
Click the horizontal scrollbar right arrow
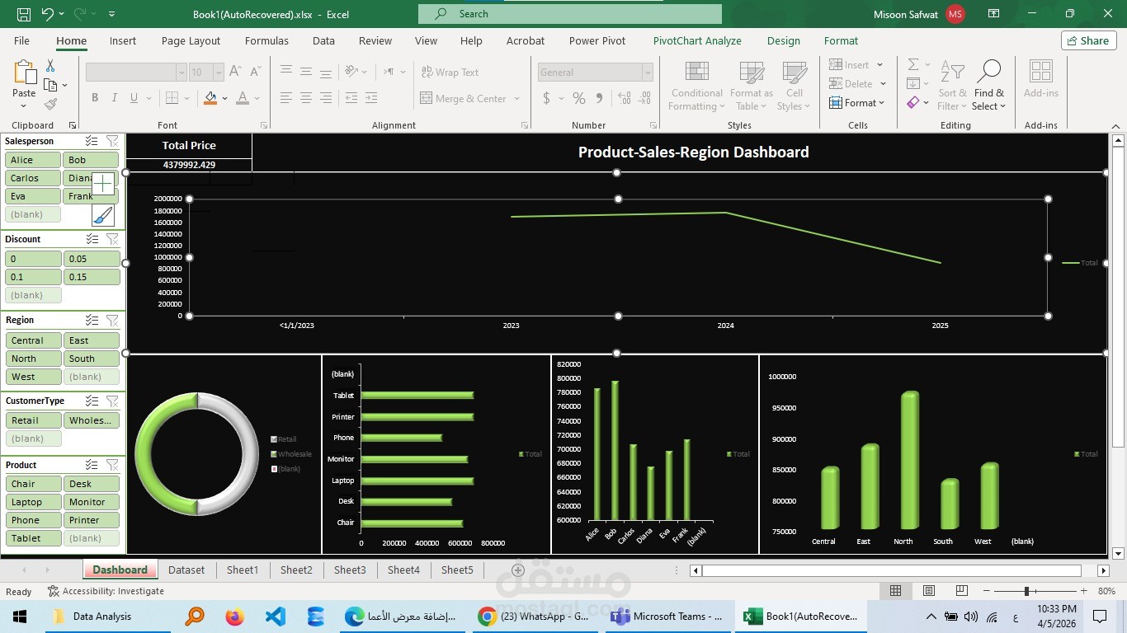pyautogui.click(x=1103, y=570)
